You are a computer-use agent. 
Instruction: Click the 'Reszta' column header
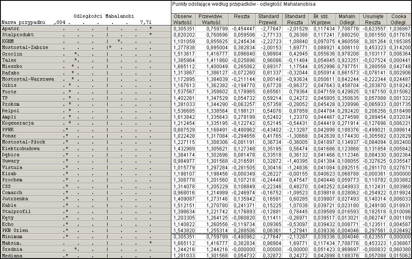(242, 19)
